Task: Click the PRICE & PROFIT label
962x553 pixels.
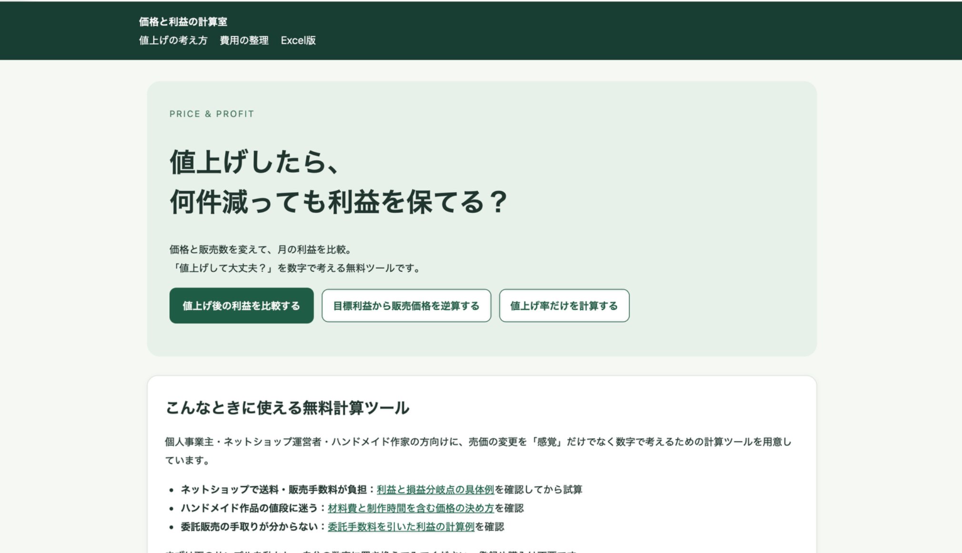Action: point(212,114)
